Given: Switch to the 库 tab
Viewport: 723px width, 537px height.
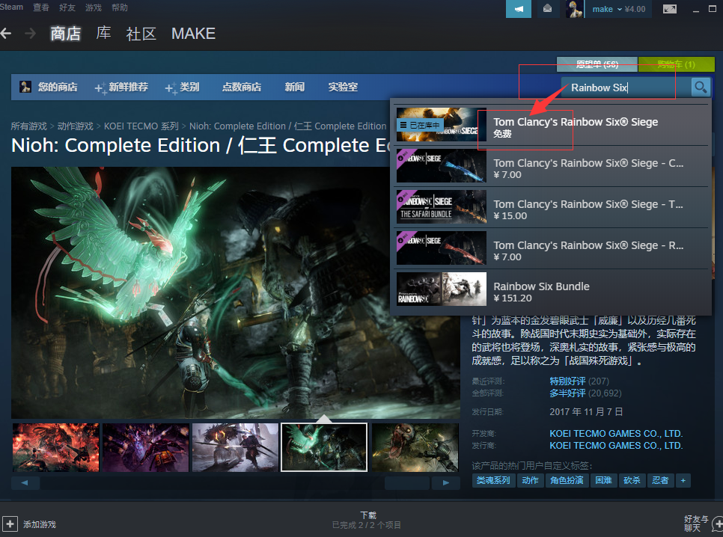Looking at the screenshot, I should coord(103,34).
